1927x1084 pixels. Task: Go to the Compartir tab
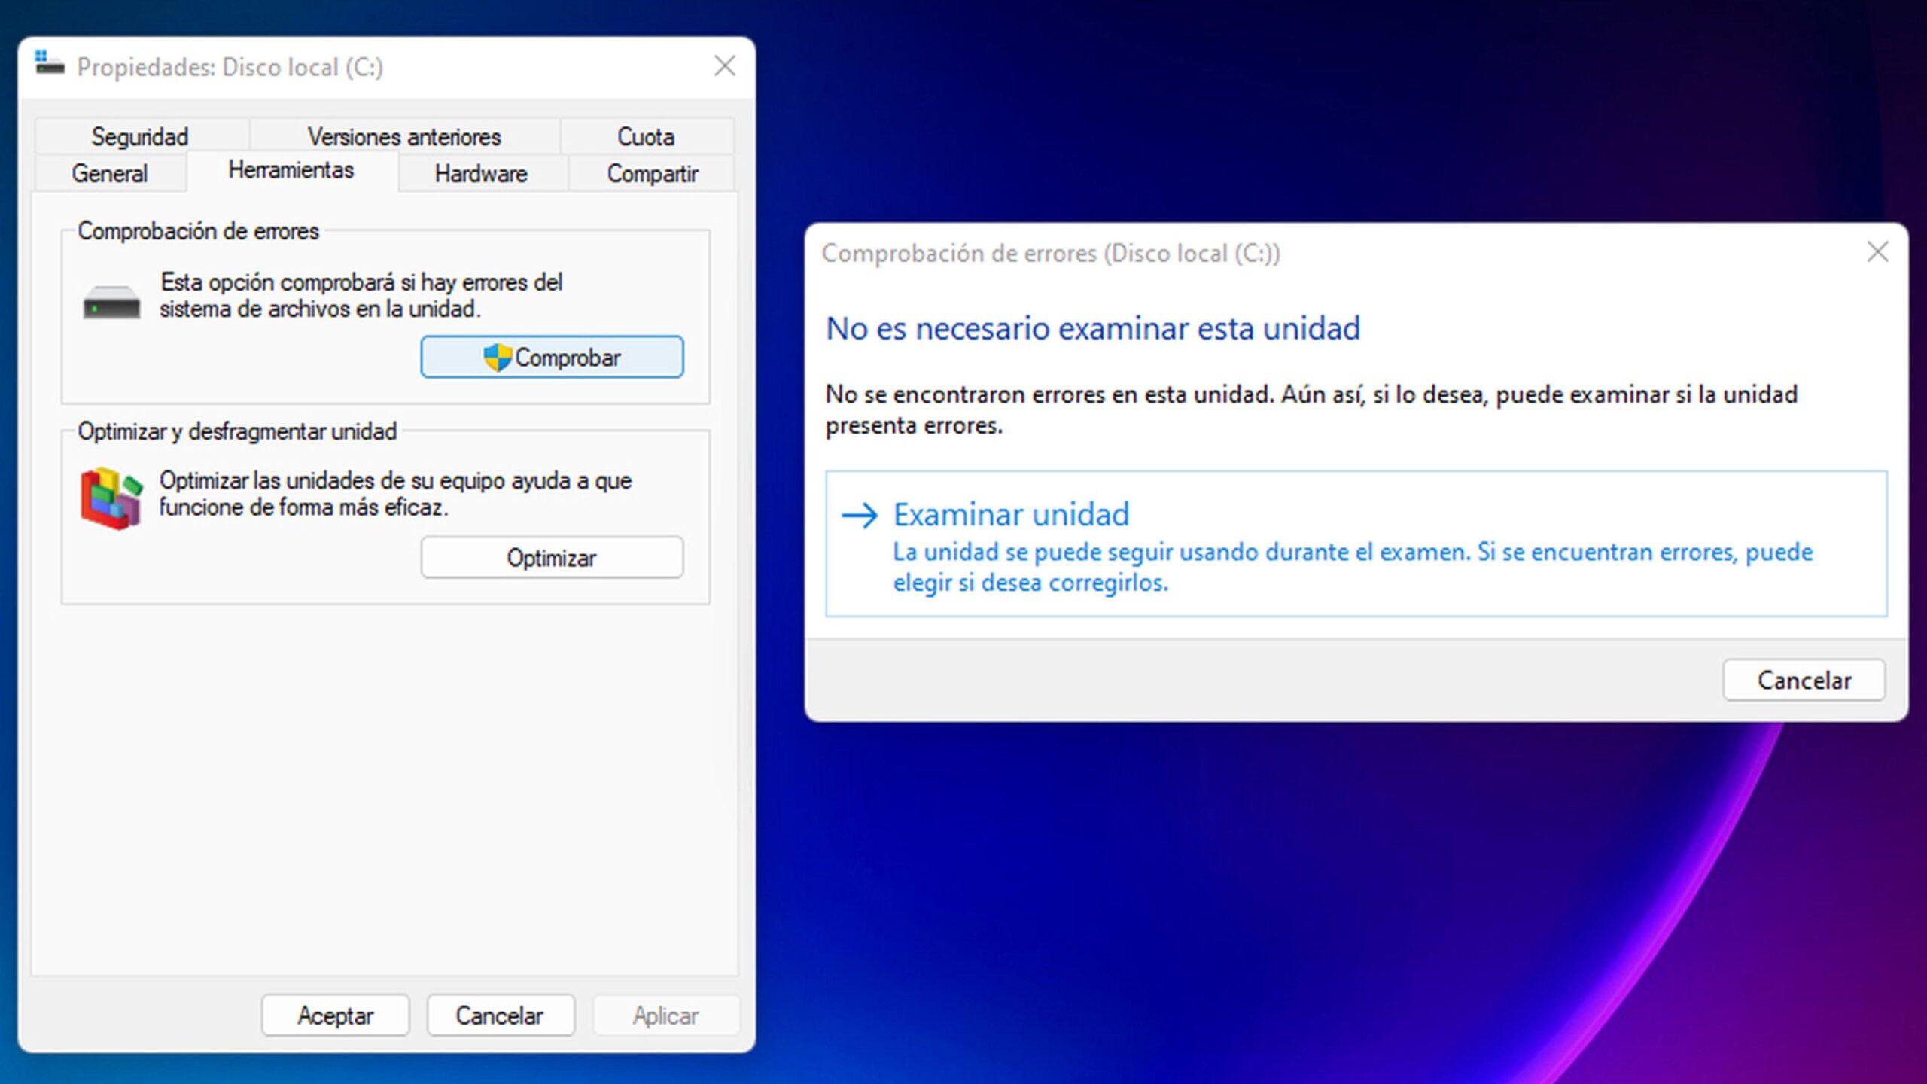pyautogui.click(x=653, y=174)
